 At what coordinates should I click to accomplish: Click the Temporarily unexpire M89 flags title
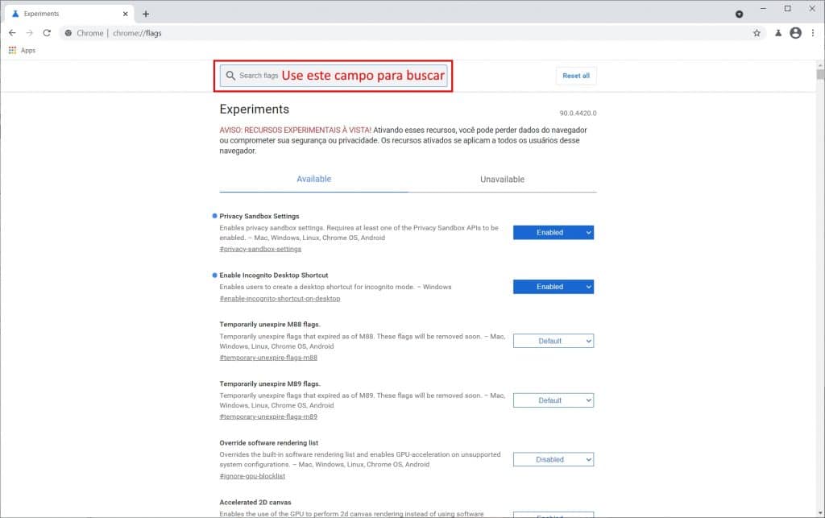coord(269,384)
